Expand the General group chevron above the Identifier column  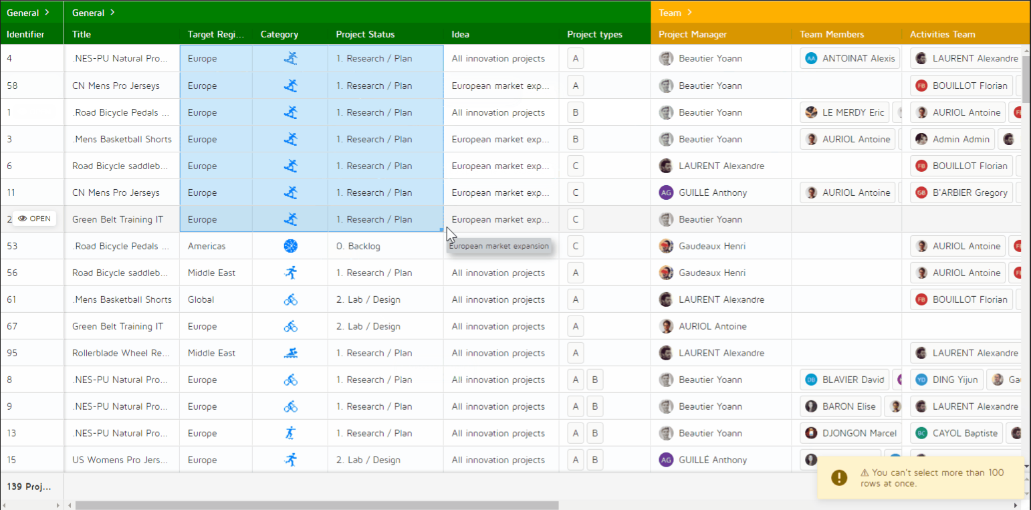(47, 13)
